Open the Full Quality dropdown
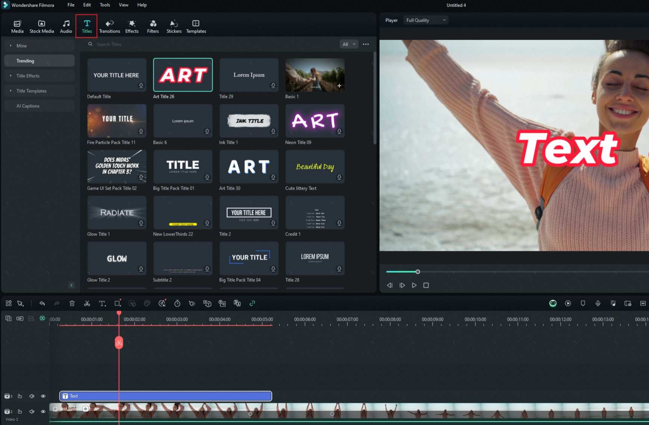Image resolution: width=649 pixels, height=425 pixels. pyautogui.click(x=426, y=20)
